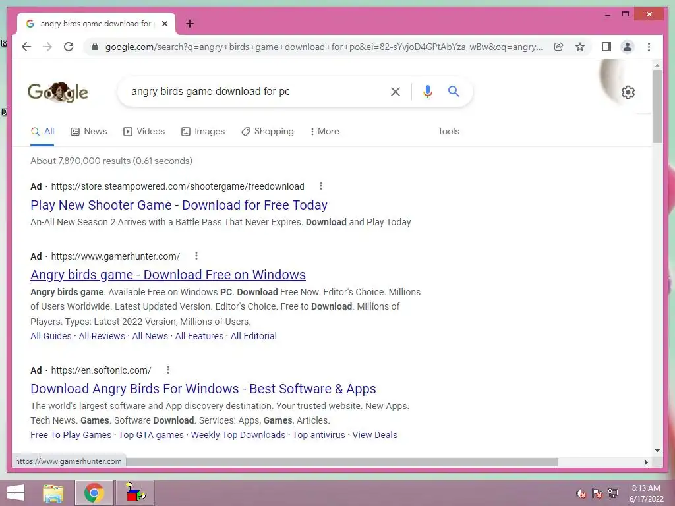
Task: Switch to the Videos tab
Action: coord(144,132)
